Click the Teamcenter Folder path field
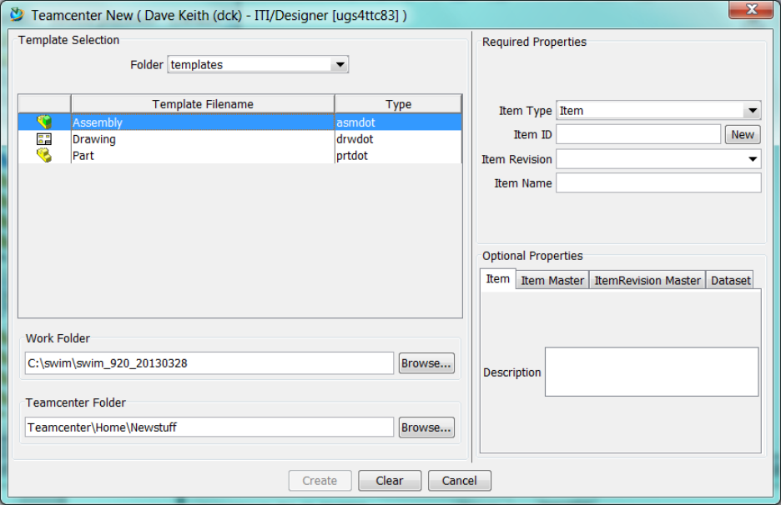The height and width of the screenshot is (505, 781). point(209,427)
